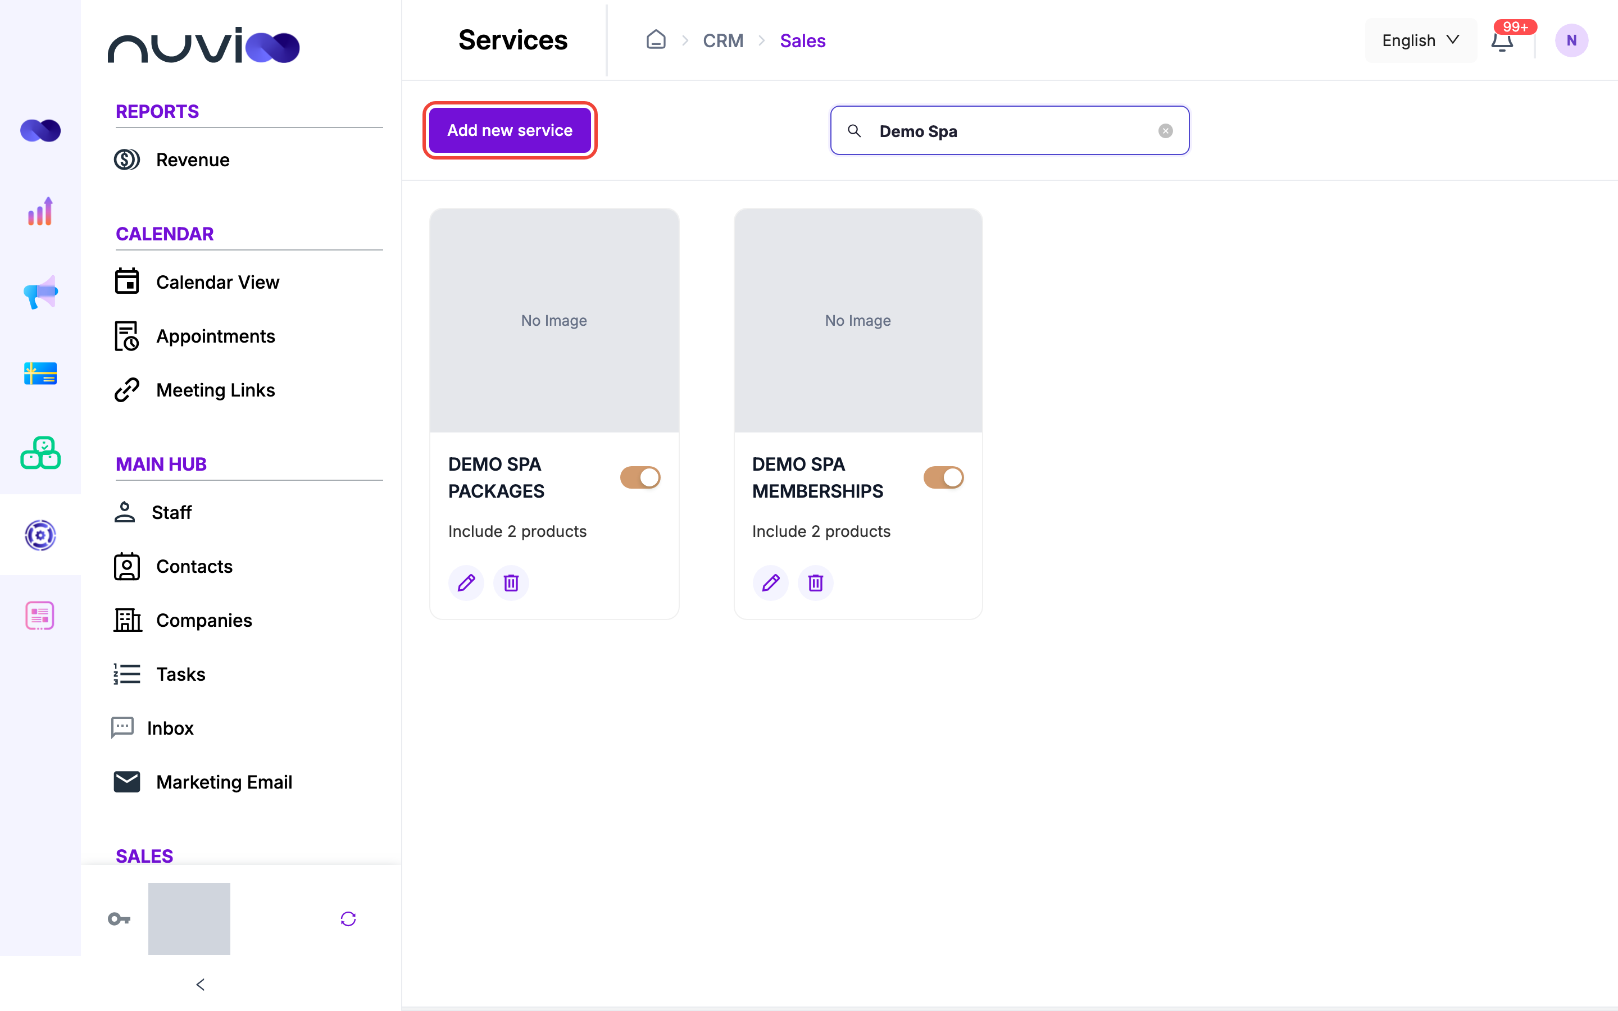Click the DEMO SPA PACKAGES title

tap(496, 477)
